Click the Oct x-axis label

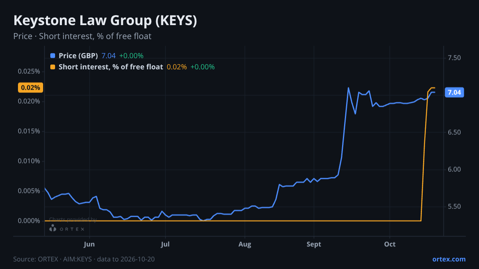(x=390, y=244)
